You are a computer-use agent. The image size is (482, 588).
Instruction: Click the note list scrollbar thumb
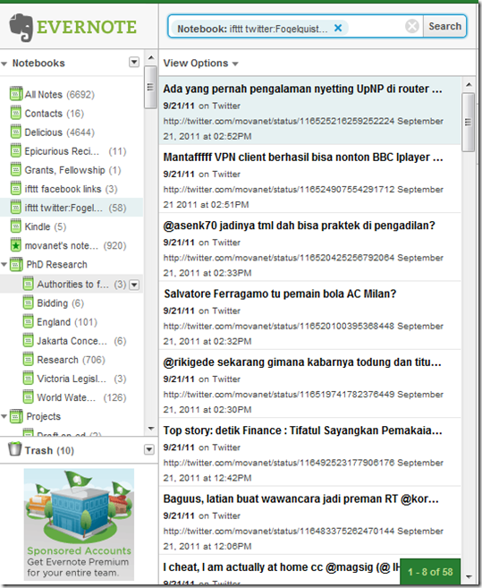tap(468, 123)
